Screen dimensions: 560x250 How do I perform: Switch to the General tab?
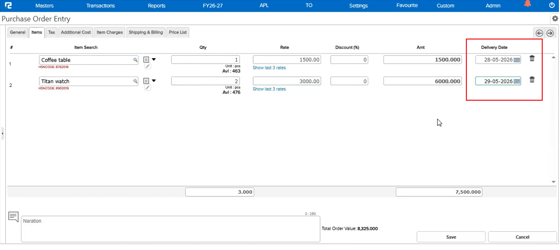click(x=18, y=32)
